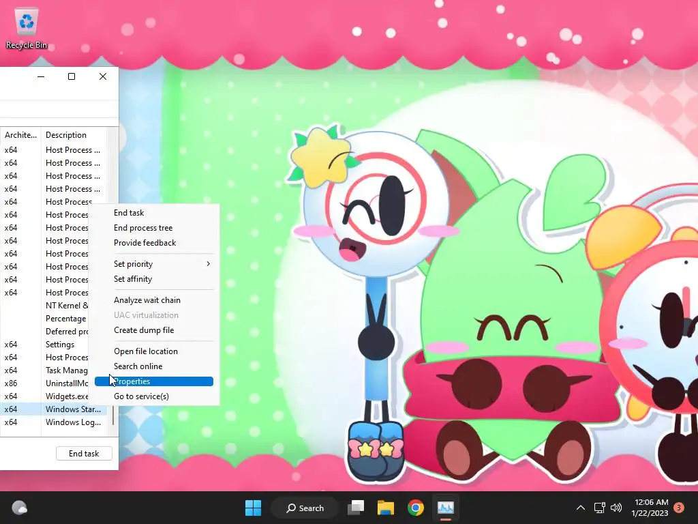Maximize the Task Manager window
This screenshot has height=524, width=698.
71,76
